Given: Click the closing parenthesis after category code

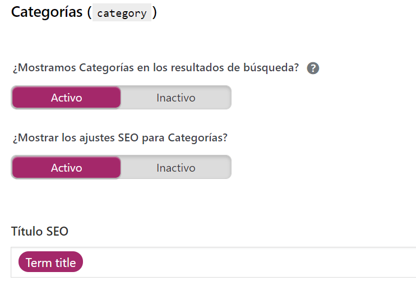Looking at the screenshot, I should (155, 12).
